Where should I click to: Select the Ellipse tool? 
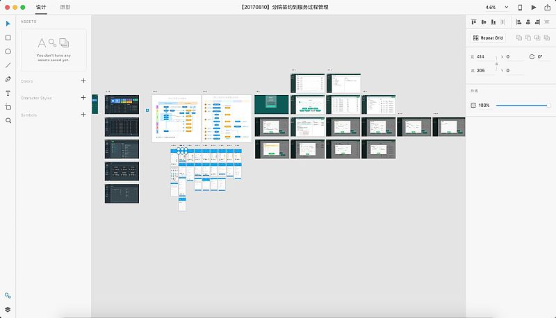pos(8,51)
